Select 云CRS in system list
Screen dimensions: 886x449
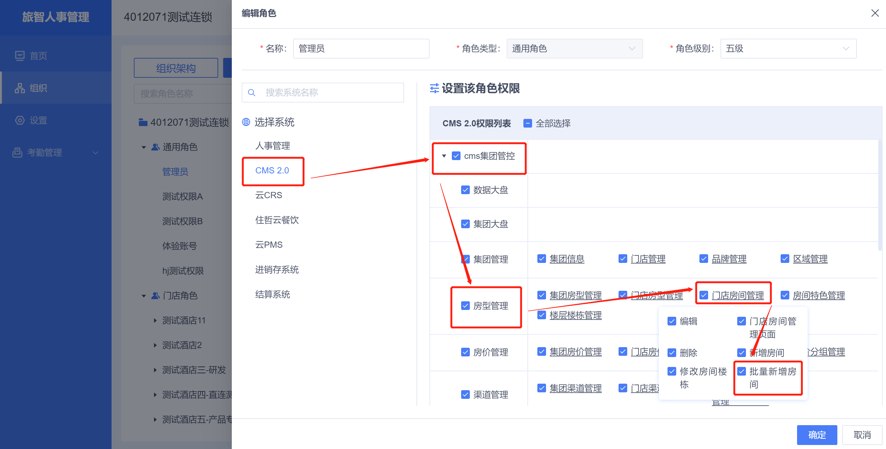269,195
